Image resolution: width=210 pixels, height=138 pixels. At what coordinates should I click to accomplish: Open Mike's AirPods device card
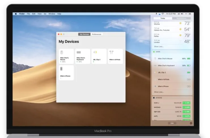click(x=115, y=56)
